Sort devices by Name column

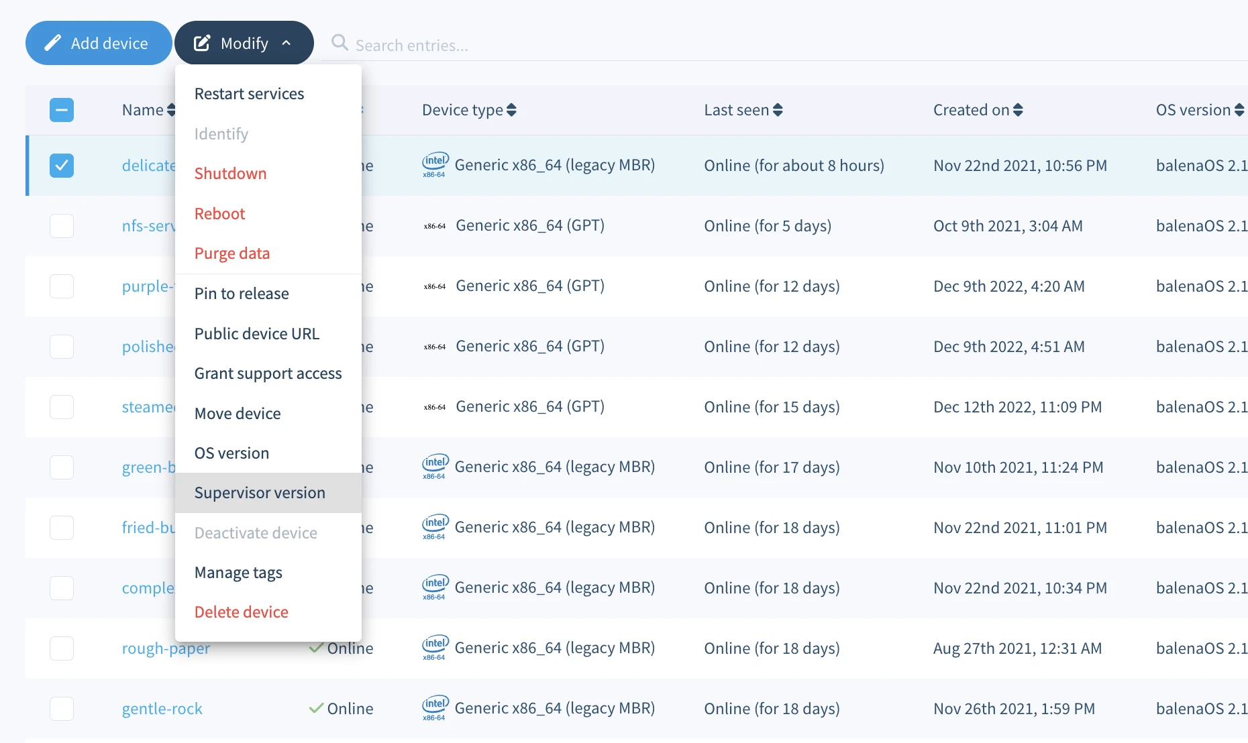pos(170,110)
